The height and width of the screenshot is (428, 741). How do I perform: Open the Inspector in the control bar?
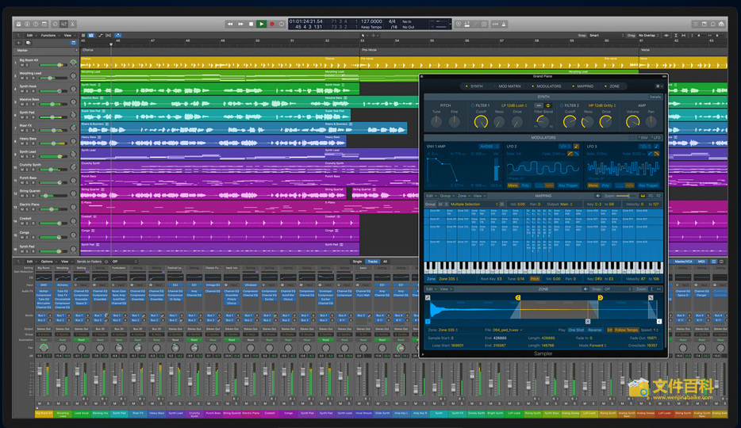pos(27,24)
